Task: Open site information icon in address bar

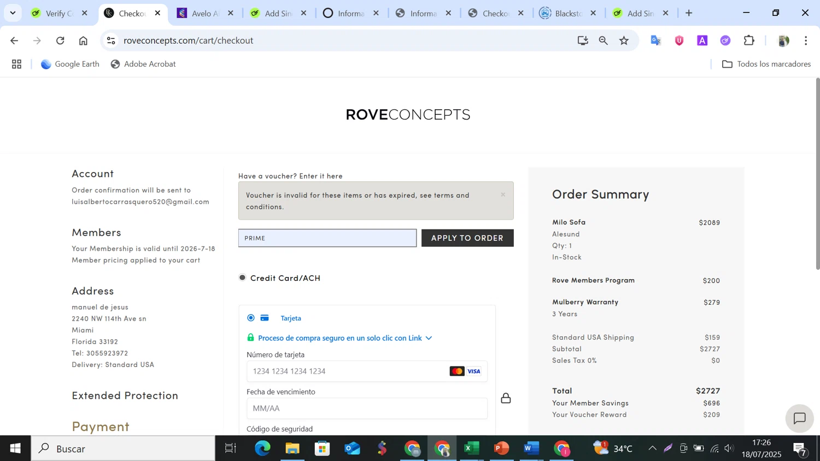Action: tap(111, 40)
